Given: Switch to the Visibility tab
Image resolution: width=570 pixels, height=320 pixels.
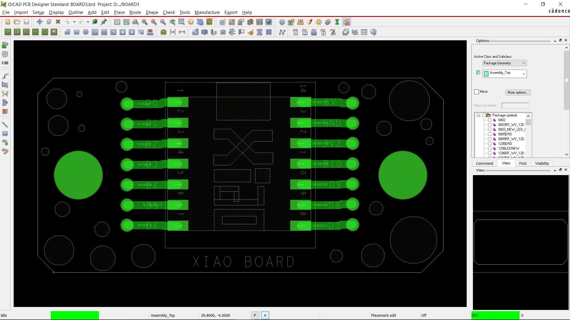Looking at the screenshot, I should (x=542, y=163).
